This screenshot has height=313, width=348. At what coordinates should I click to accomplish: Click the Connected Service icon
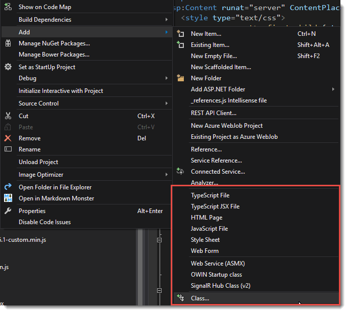click(x=180, y=171)
